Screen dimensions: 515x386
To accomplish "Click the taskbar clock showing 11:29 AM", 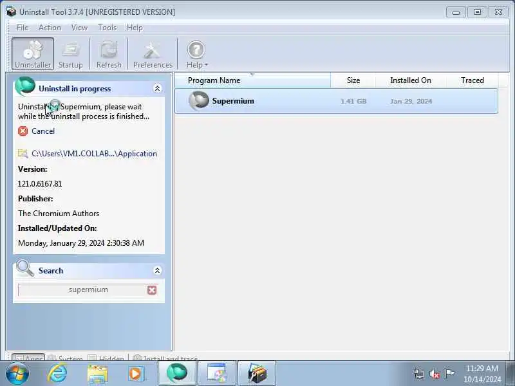I will (482, 374).
